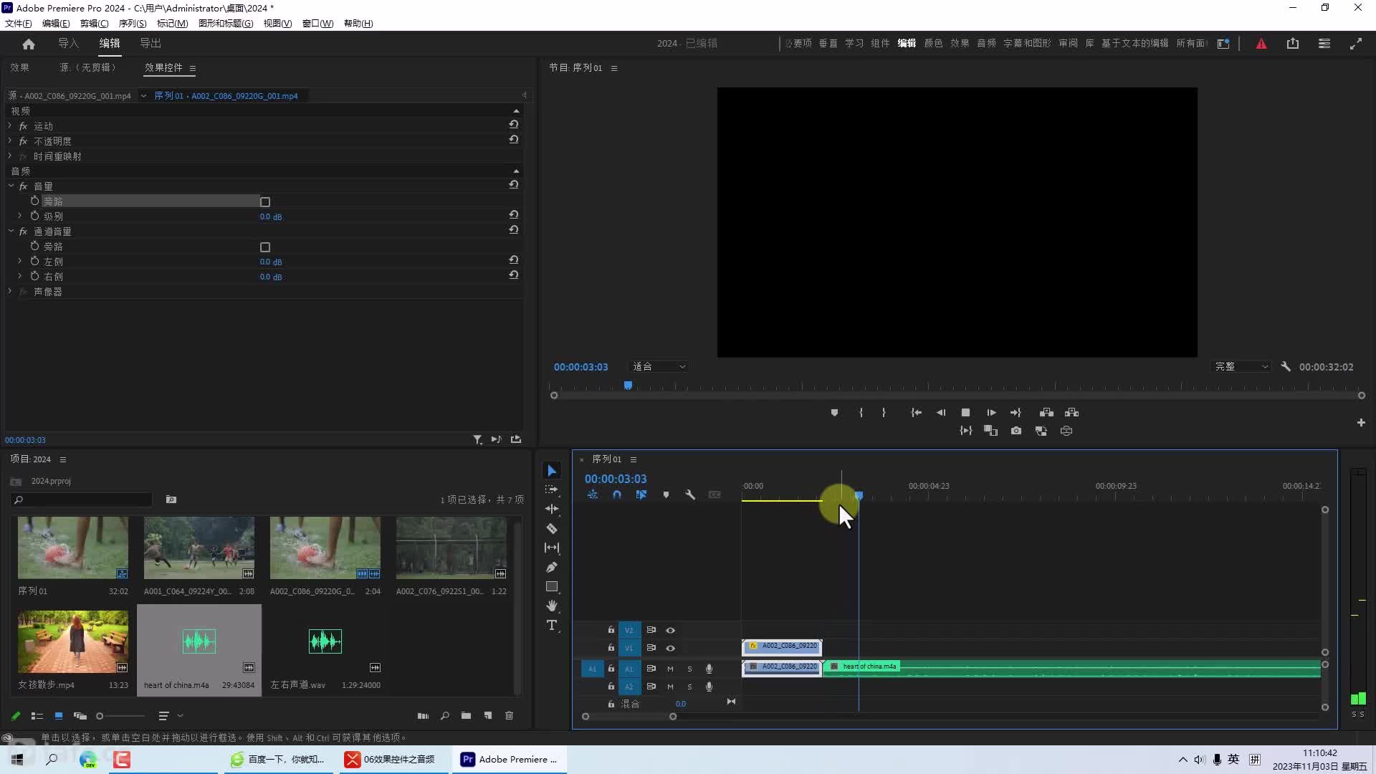Stop playback in Program Monitor
Screen dimensions: 1376x774
point(965,413)
